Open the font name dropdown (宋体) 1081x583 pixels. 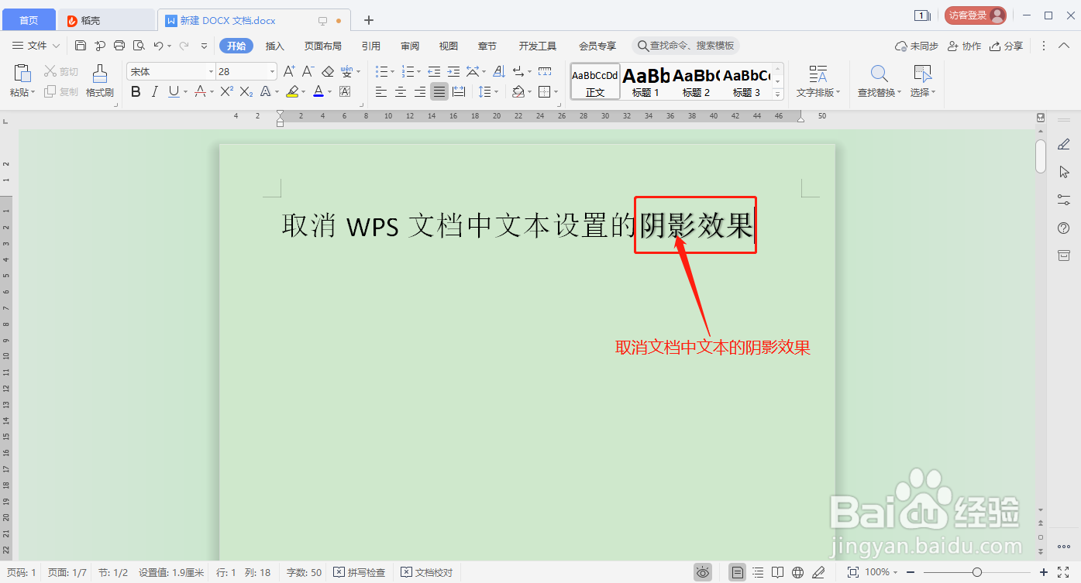(211, 71)
